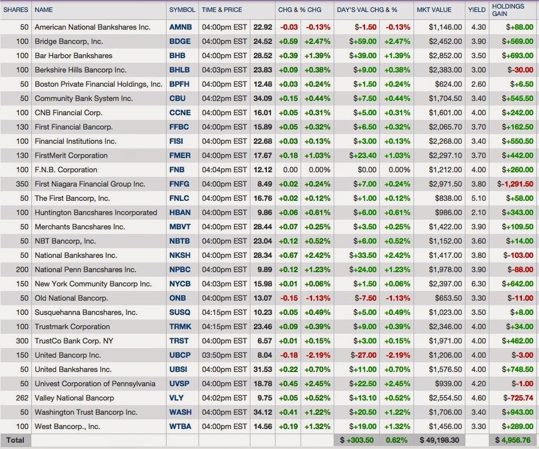
Task: Select Bridge Bancorp, Inc. name cell
Action: 69,41
